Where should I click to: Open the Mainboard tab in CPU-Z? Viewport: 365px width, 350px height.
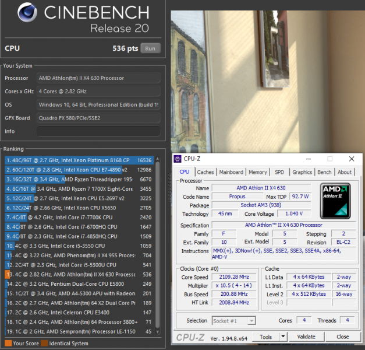(231, 172)
